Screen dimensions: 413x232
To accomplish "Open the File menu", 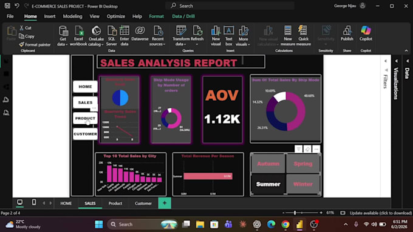I will pos(10,16).
